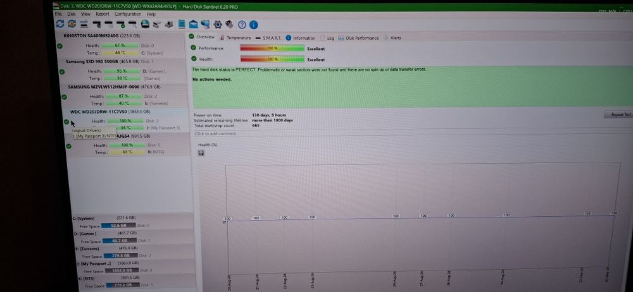The width and height of the screenshot is (633, 292).
Task: Click the globe-over-disk toolbar icon
Action: point(145,24)
